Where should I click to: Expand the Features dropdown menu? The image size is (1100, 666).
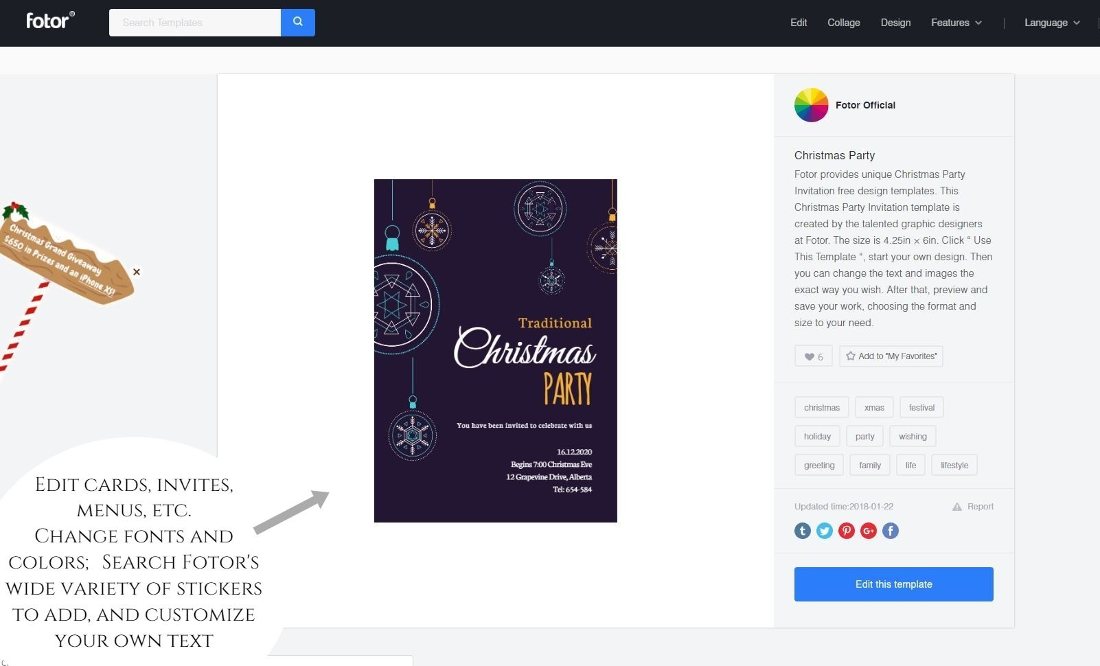[956, 23]
